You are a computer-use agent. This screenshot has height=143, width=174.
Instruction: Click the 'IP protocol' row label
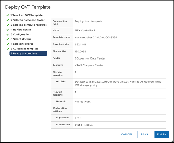point(62,118)
